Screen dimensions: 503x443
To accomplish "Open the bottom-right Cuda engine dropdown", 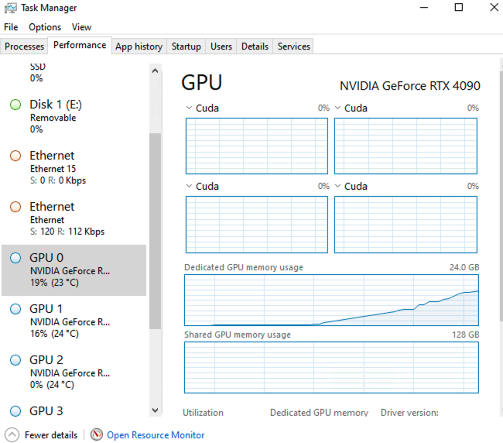I will (338, 187).
